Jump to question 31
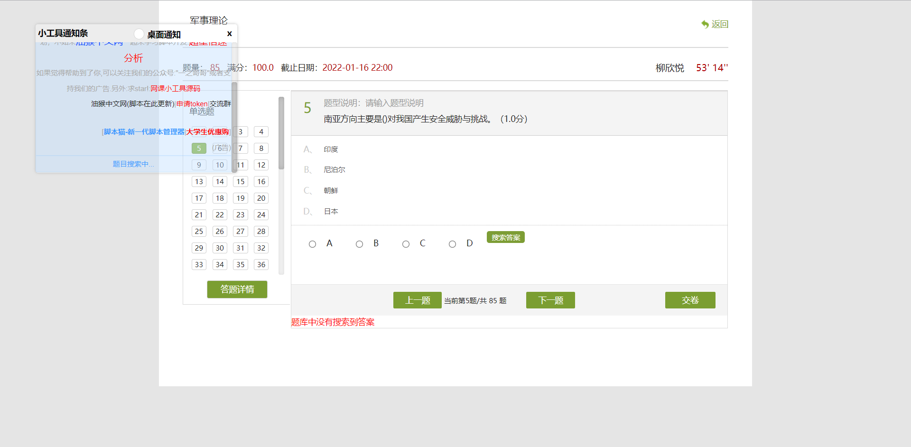This screenshot has height=447, width=911. [x=241, y=248]
